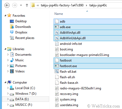Expand the Music library
Screen dimensions: 122x109
pos(8,60)
